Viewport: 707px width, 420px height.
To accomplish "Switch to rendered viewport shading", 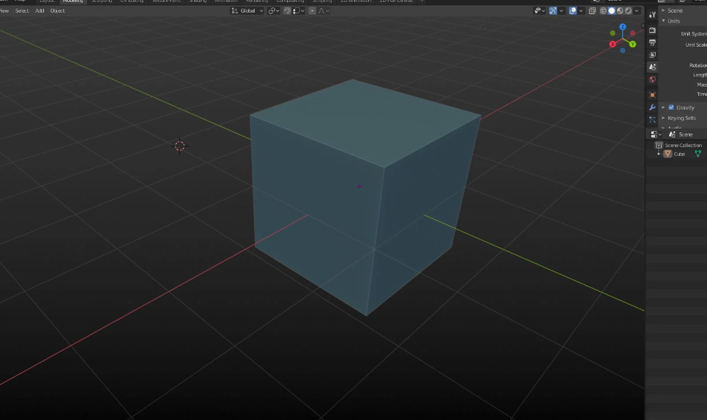I will pos(628,11).
